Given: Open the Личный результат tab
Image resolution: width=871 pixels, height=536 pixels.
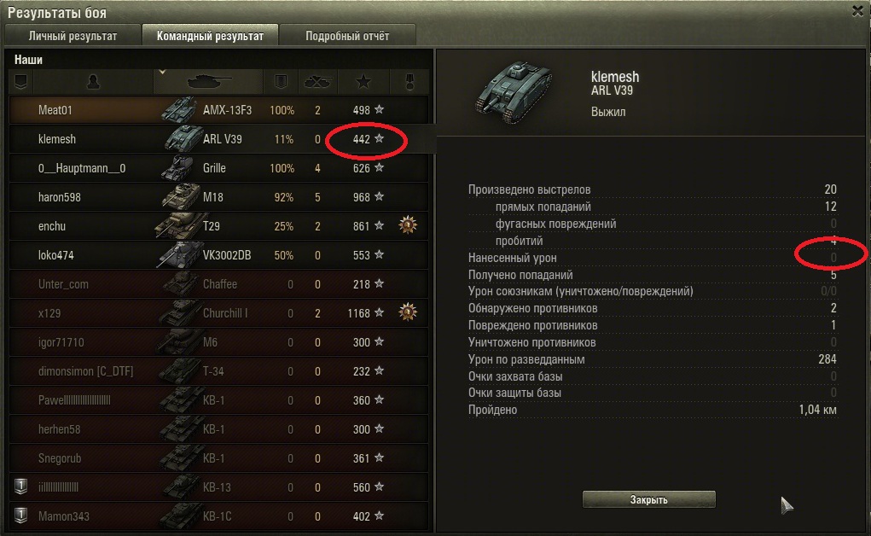Looking at the screenshot, I should tap(73, 35).
